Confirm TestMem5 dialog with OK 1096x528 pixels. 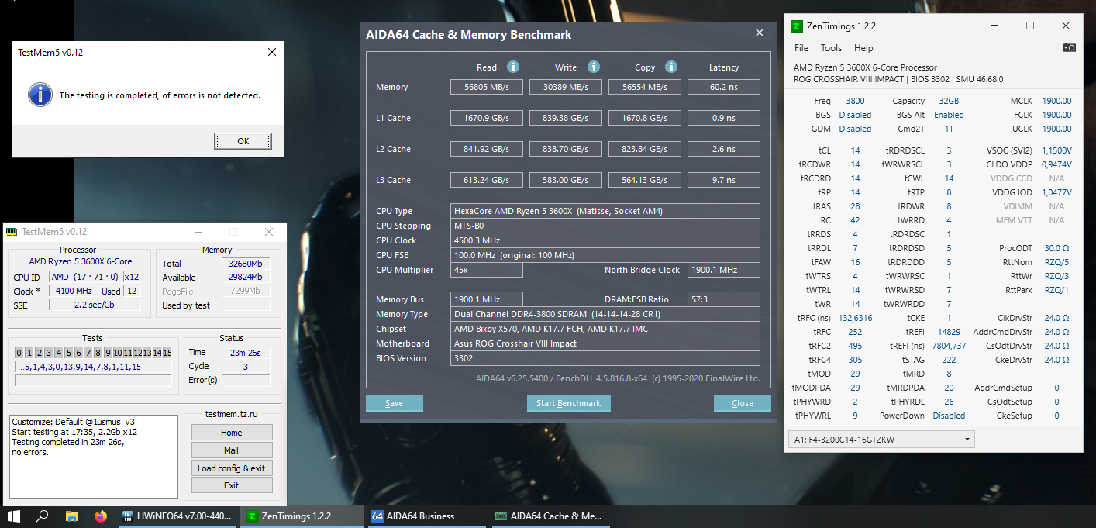243,141
